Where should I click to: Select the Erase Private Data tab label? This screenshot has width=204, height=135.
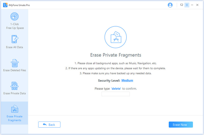coord(15,93)
